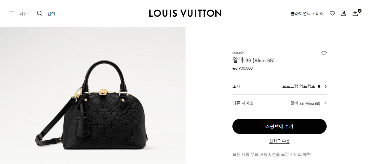Click the magnifying glass search icon
The height and width of the screenshot is (164, 371).
[40, 13]
